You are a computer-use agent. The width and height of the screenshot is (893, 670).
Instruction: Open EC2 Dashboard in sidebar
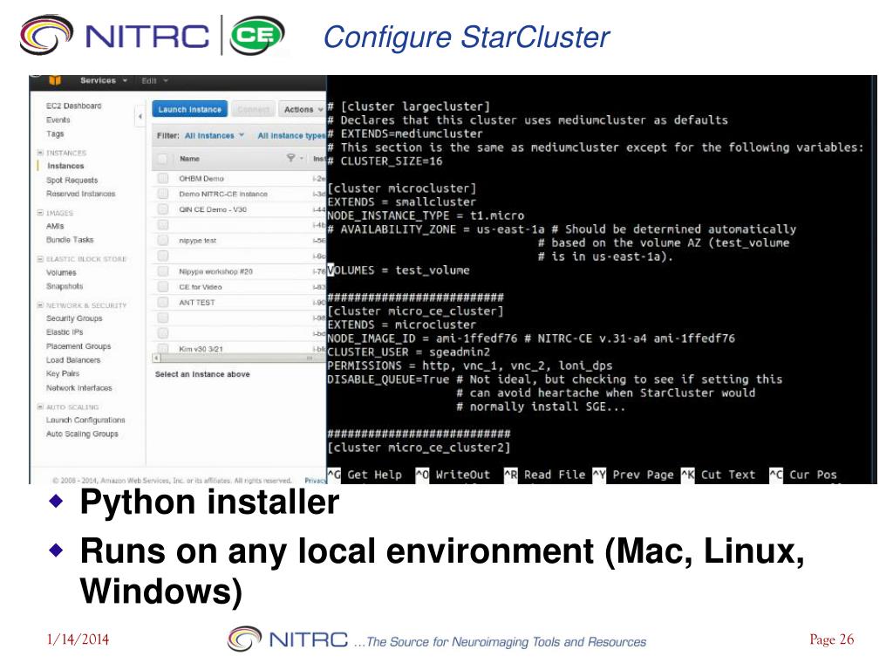(74, 106)
